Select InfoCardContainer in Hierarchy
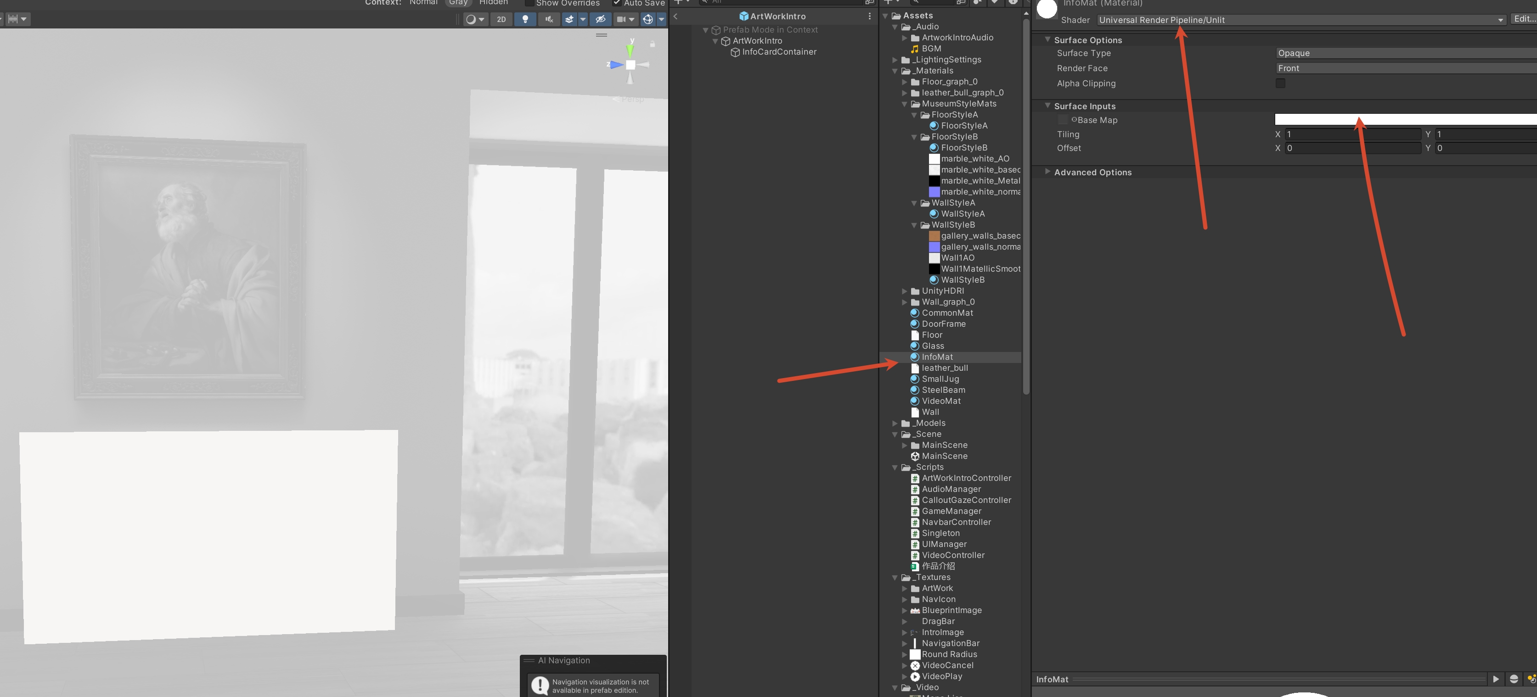The image size is (1537, 697). point(779,52)
